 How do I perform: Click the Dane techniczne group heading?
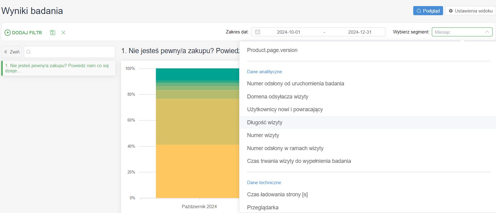[x=264, y=183]
